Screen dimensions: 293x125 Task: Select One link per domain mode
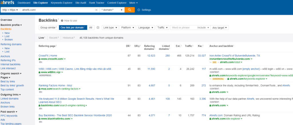pyautogui.click(x=73, y=28)
